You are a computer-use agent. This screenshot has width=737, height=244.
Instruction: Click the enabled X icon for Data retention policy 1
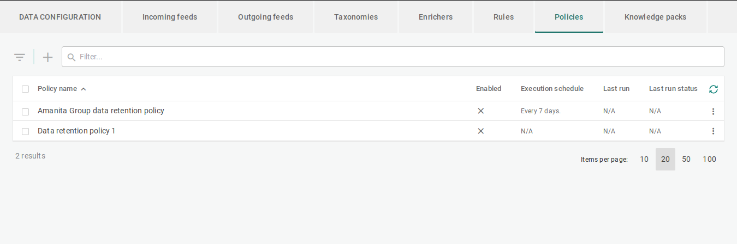481,131
